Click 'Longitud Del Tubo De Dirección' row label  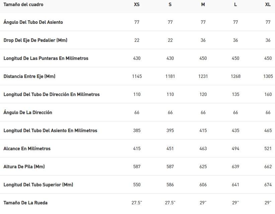[x=52, y=94]
